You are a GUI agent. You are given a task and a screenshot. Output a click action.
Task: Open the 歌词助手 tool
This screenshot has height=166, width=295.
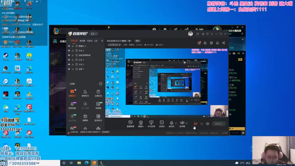coord(98,118)
